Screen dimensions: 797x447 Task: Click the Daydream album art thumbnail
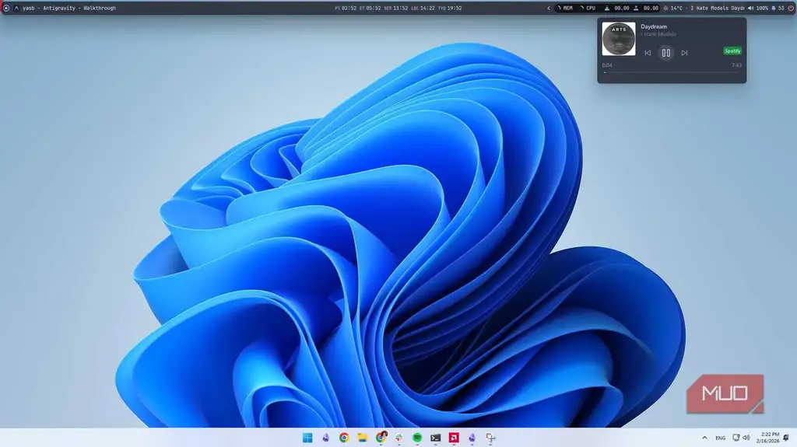click(x=619, y=39)
